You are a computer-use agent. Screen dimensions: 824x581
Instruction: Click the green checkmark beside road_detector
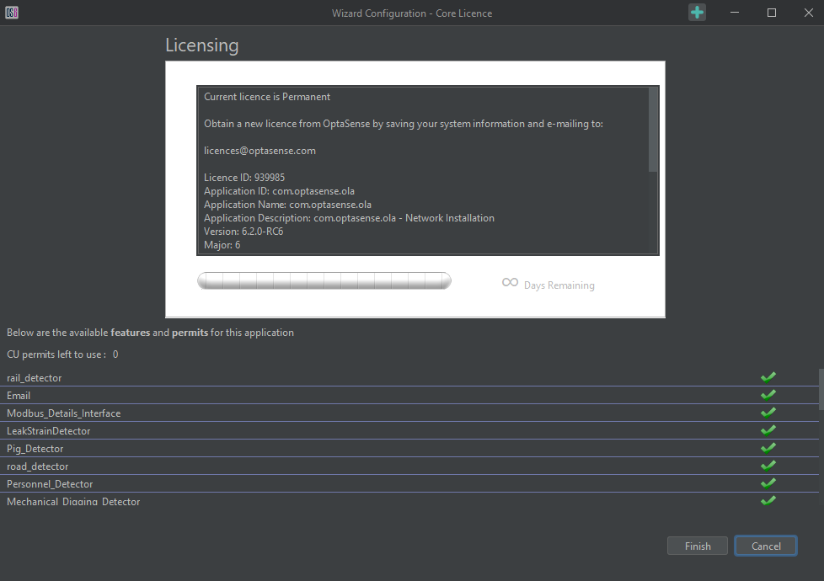(x=768, y=465)
